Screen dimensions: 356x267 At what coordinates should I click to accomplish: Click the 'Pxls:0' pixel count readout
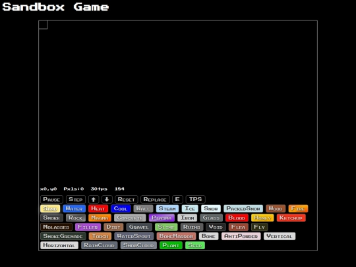point(74,189)
